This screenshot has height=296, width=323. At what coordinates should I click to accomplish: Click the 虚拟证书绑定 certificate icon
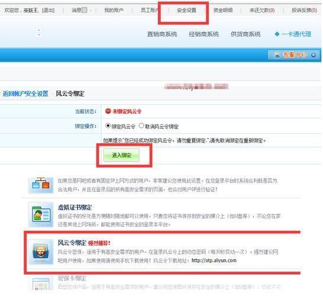click(x=41, y=214)
